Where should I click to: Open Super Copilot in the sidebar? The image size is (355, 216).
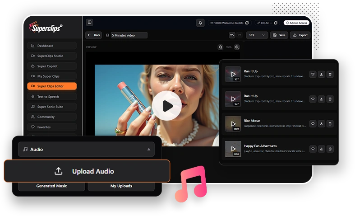click(x=52, y=66)
